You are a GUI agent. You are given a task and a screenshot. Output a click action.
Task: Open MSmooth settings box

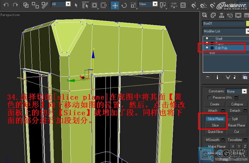tap(223, 140)
